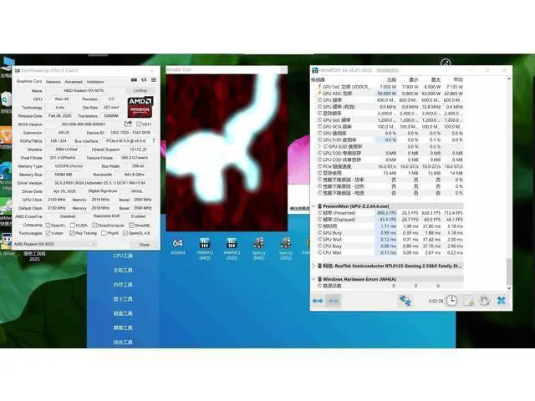Open GPU-Z hamburger menu icon
Viewport: 535px width, 401px height.
[x=154, y=80]
